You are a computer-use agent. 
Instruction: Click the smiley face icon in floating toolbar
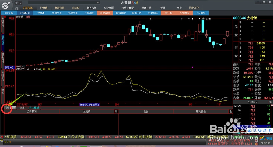click(x=260, y=130)
